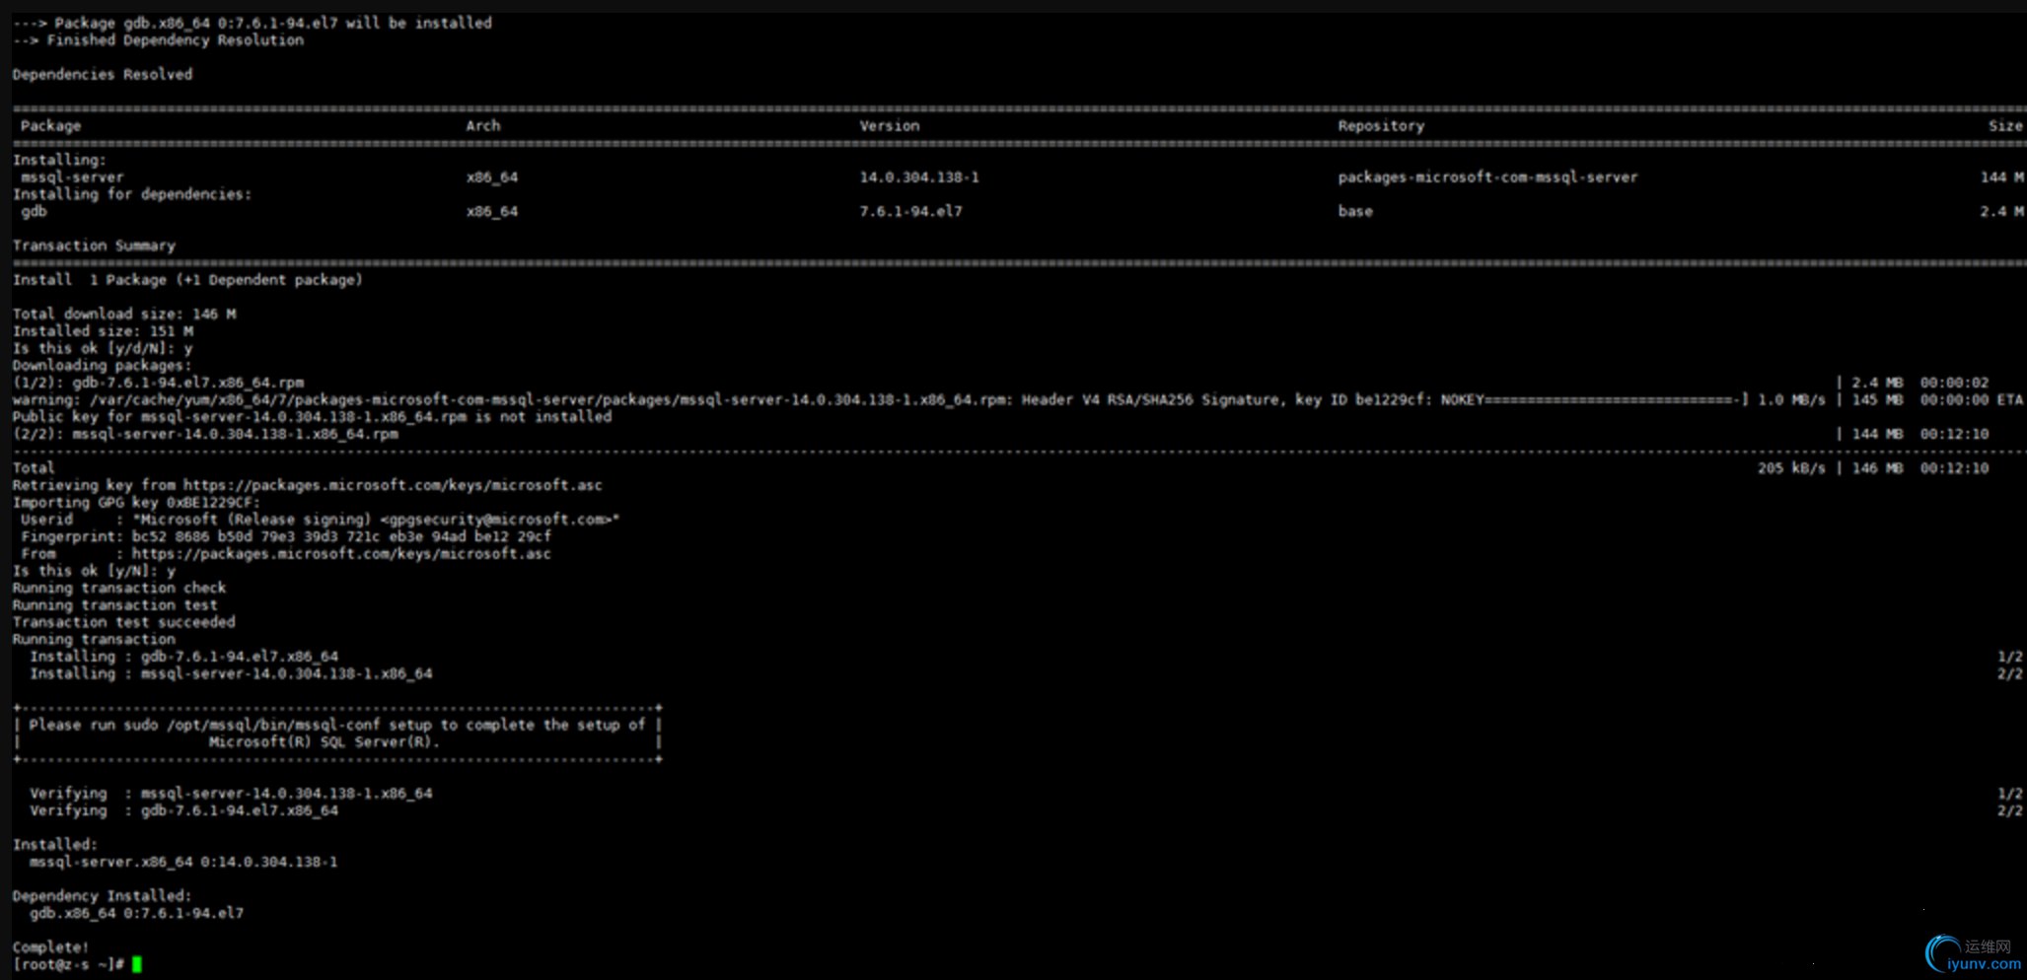Select the "Installing for dependencies:" line
The height and width of the screenshot is (980, 2027).
(x=132, y=194)
